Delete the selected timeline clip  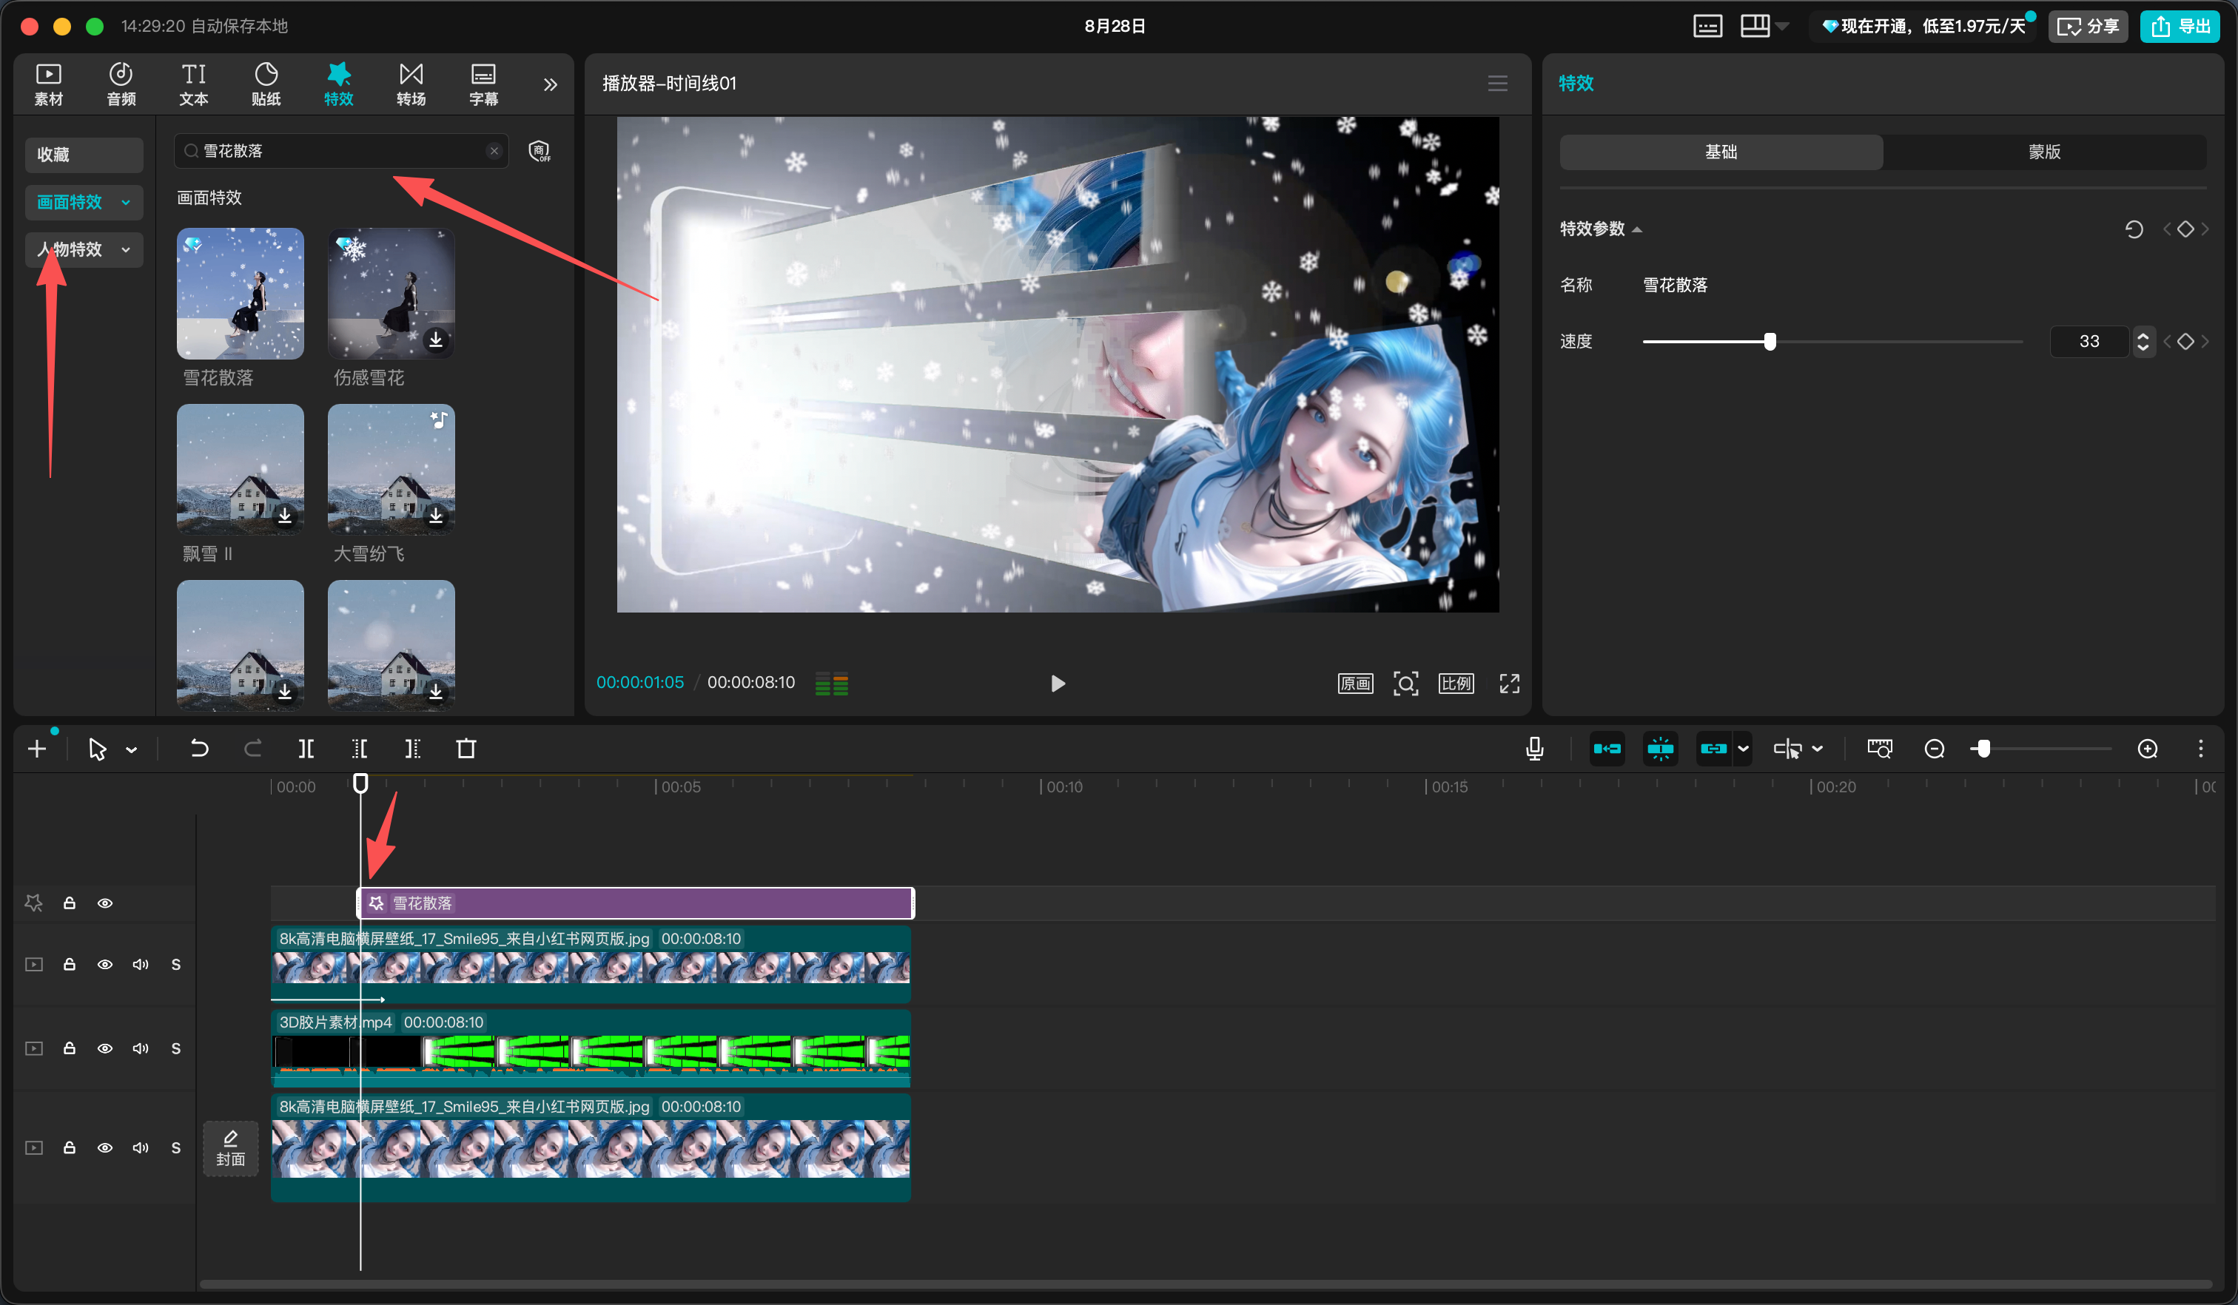pyautogui.click(x=466, y=749)
